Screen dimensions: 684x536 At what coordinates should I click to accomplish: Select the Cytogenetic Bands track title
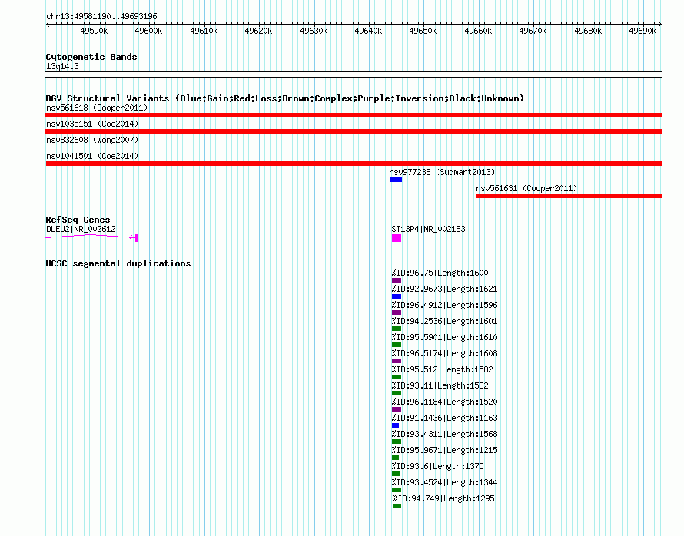[91, 57]
